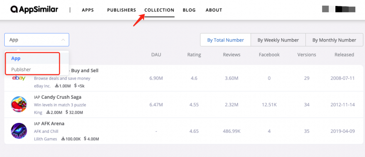Open the PUBLISHERS navigation item

(122, 10)
